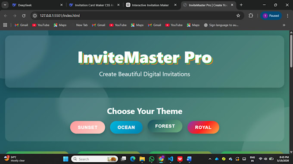The height and width of the screenshot is (164, 293).
Task: View site information icon in address bar
Action: 35,15
